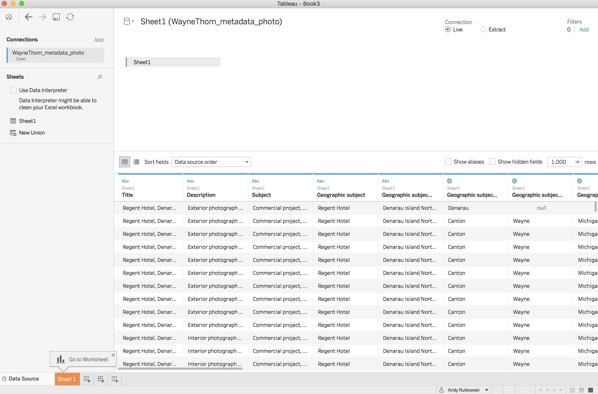Image resolution: width=598 pixels, height=394 pixels.
Task: Click the search sheets magnifier icon
Action: [x=100, y=77]
